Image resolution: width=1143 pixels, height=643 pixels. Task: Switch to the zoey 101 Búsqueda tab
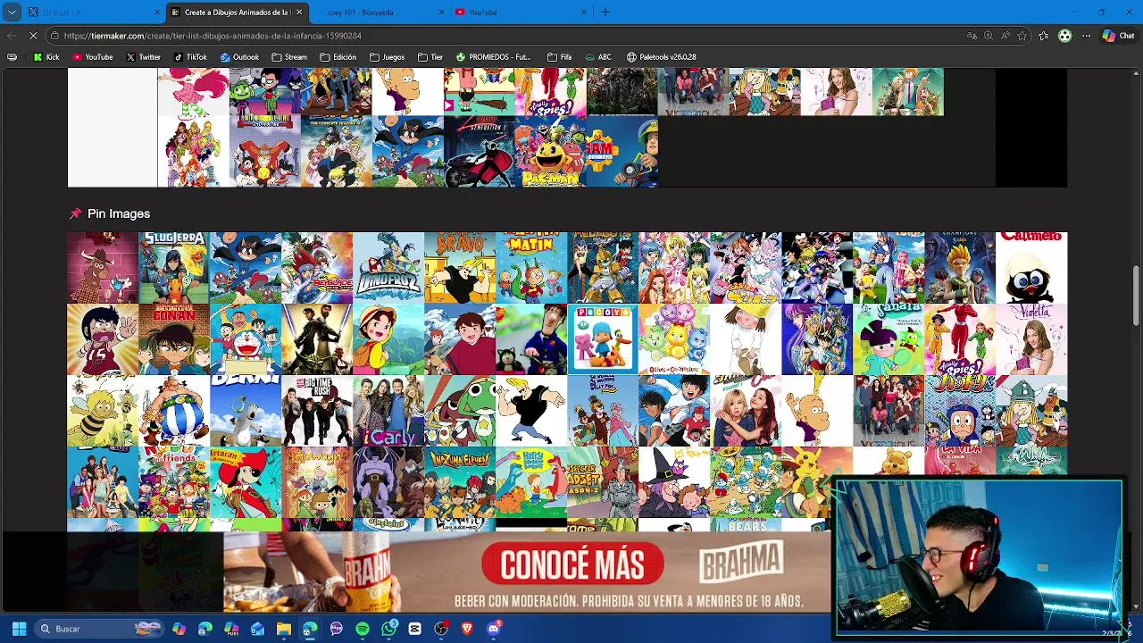[380, 12]
